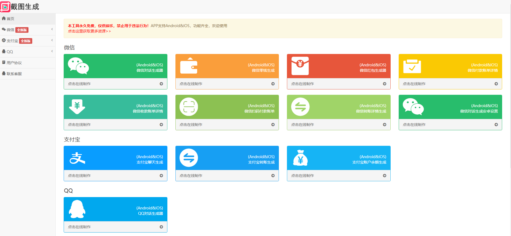The width and height of the screenshot is (511, 236).
Task: Click the Alipay logo icon on blue card
Action: 77,158
